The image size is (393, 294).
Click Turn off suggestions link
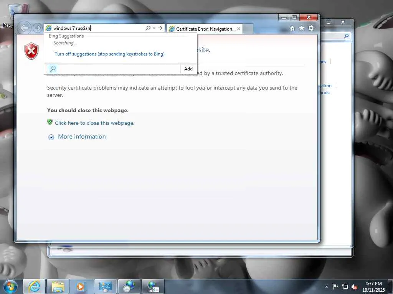[109, 54]
